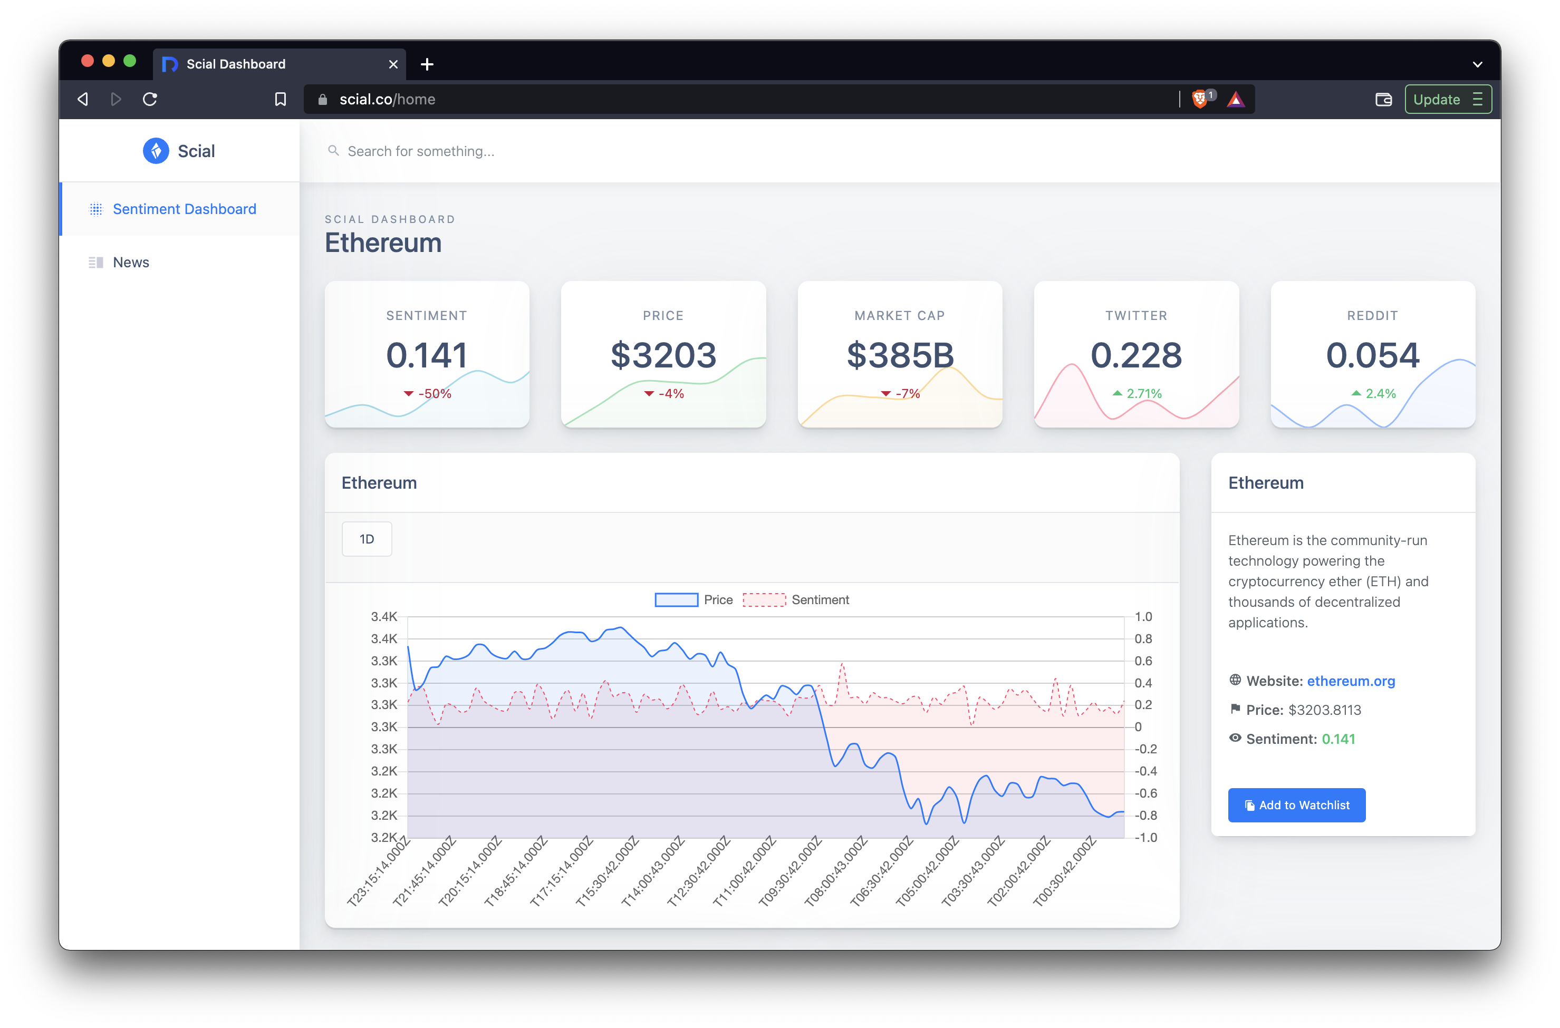Viewport: 1560px width, 1028px height.
Task: Select the 1D timeframe button
Action: tap(367, 539)
